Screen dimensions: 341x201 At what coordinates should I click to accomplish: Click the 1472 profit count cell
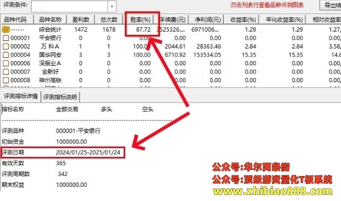click(x=81, y=29)
